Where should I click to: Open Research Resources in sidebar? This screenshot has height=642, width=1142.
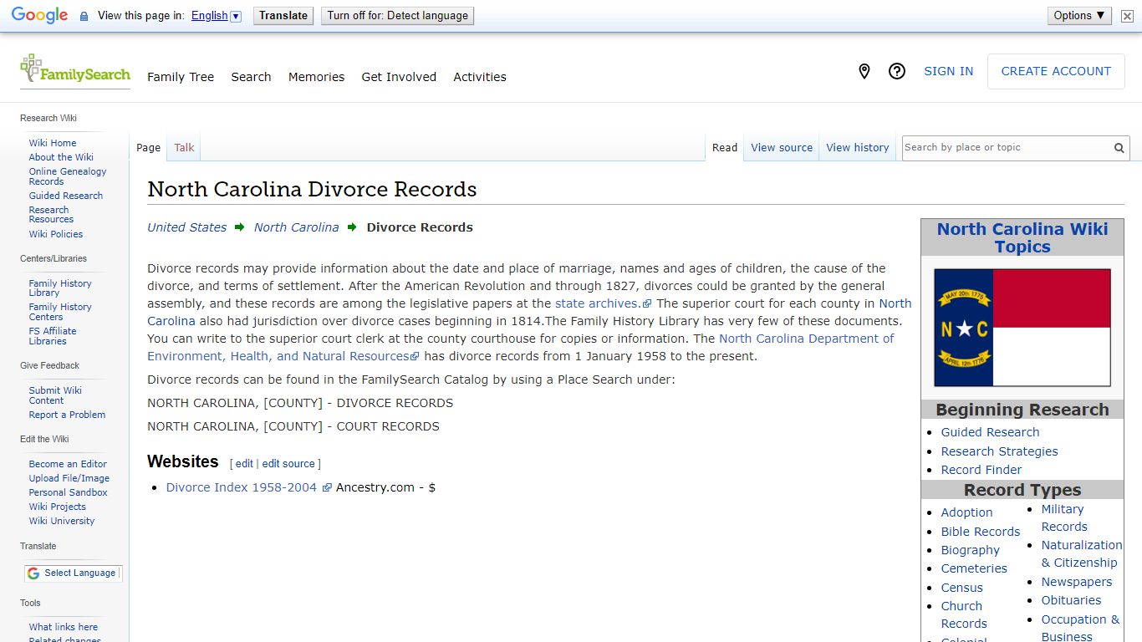pos(51,215)
